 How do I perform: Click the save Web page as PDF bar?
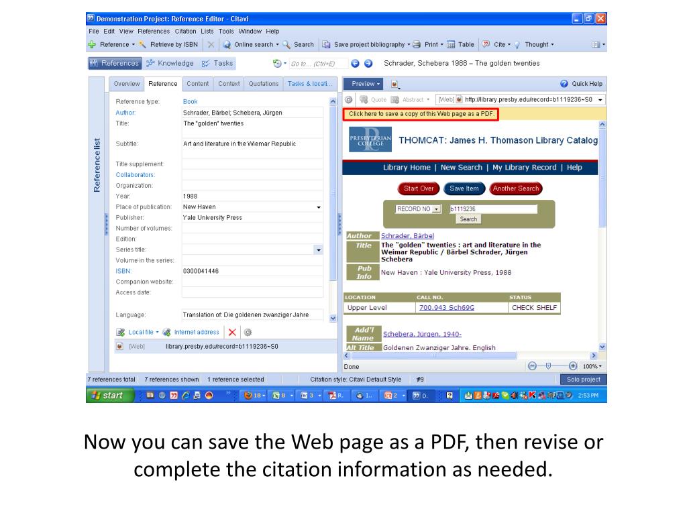coord(421,114)
